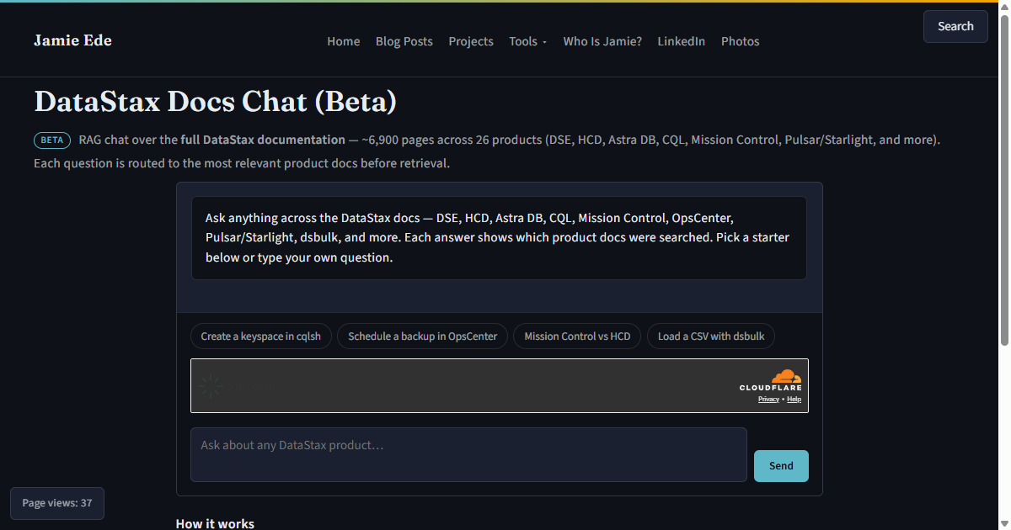
Task: Click the Jamie Ede site logo
Action: point(72,40)
